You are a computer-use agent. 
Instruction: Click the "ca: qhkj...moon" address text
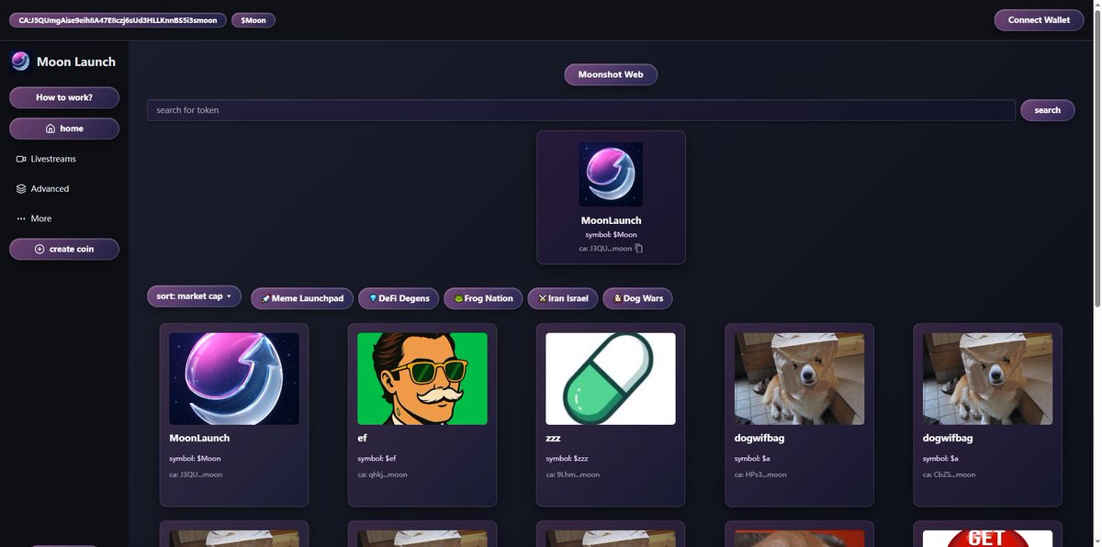point(382,474)
